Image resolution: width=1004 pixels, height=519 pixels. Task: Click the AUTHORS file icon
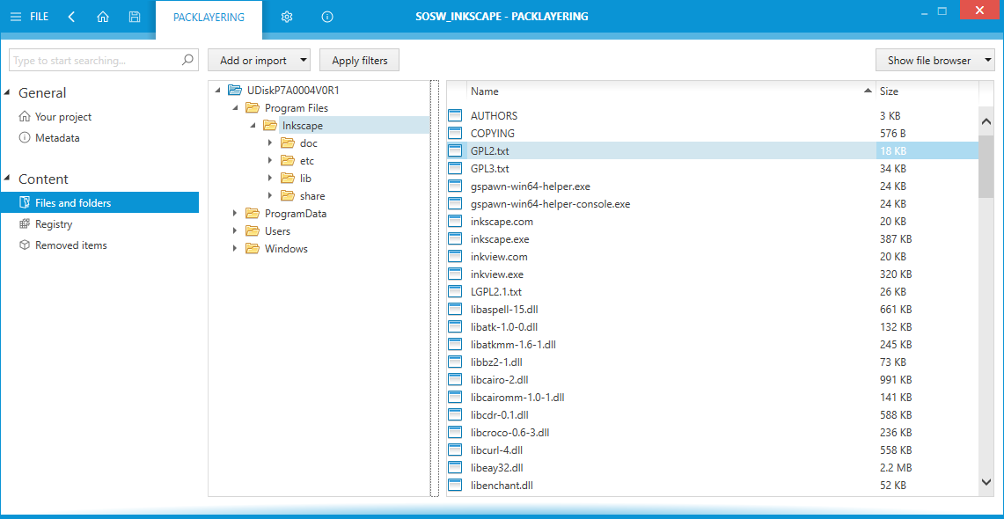point(455,116)
